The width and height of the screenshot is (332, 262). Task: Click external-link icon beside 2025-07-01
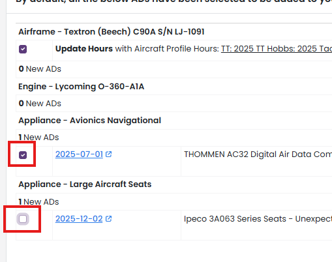(108, 154)
